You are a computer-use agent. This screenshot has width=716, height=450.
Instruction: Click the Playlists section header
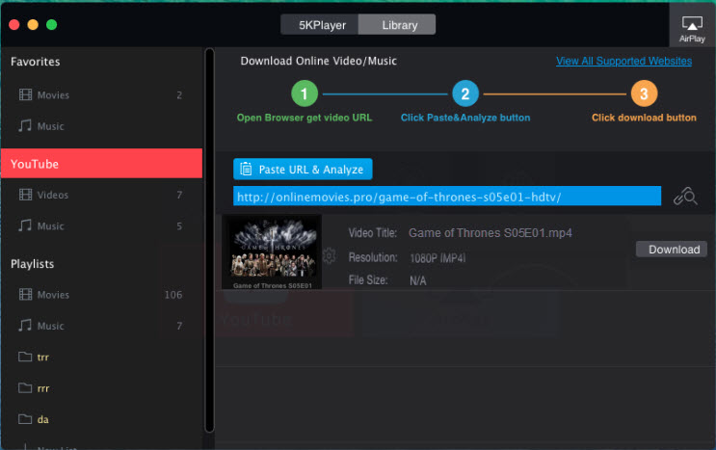pos(33,264)
